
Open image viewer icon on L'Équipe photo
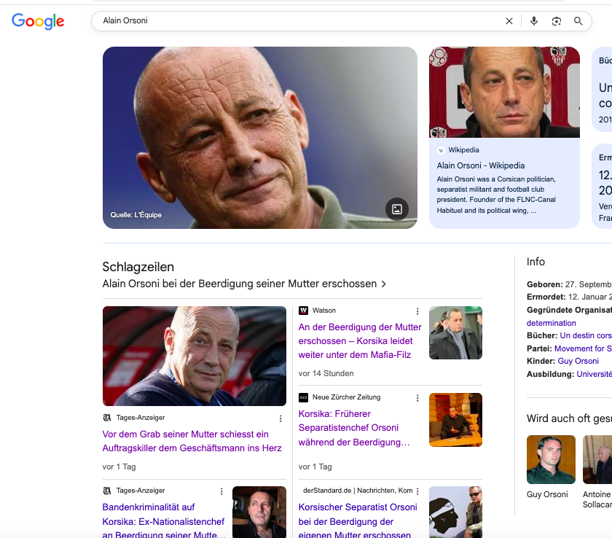[397, 209]
